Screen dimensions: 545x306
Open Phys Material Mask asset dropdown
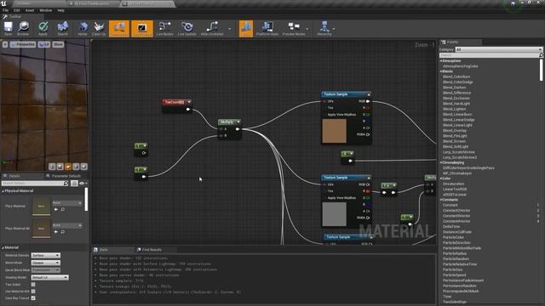tap(67, 225)
